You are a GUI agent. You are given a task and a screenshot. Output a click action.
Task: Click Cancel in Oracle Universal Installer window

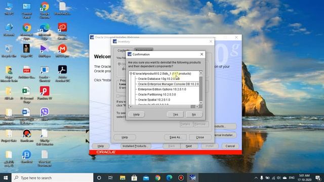click(230, 146)
